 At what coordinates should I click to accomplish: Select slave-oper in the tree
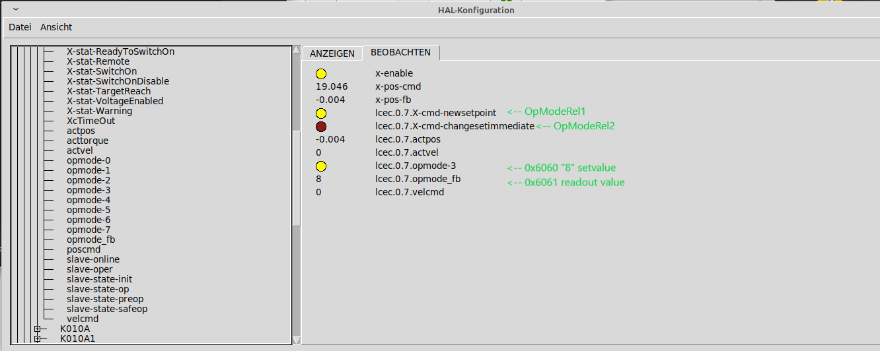[x=90, y=269]
